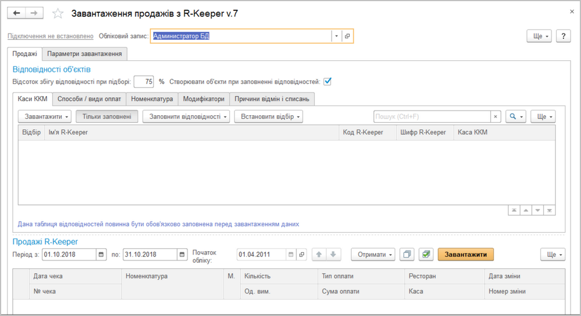Viewport: 581px width, 316px height.
Task: Toggle Створювати об'єкти при заповненні checkbox
Action: point(328,82)
